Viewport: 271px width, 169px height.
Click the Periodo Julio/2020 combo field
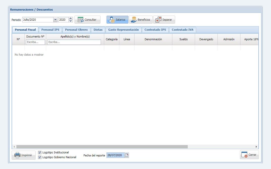click(x=38, y=20)
